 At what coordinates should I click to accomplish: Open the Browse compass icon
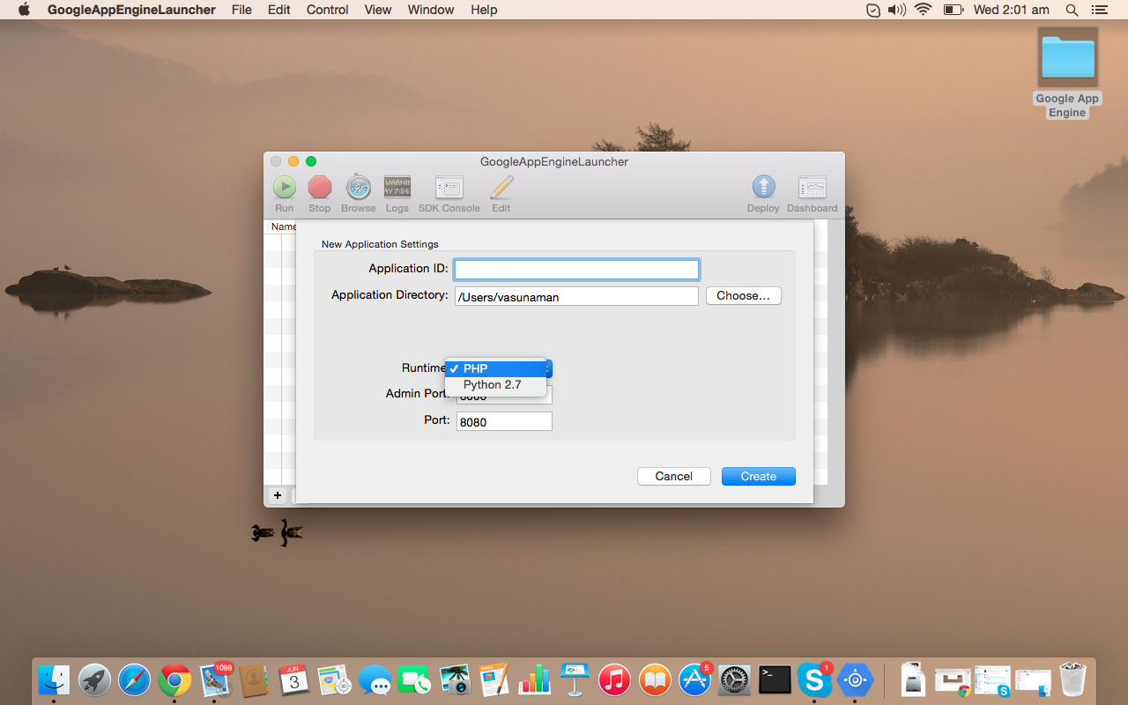(358, 188)
